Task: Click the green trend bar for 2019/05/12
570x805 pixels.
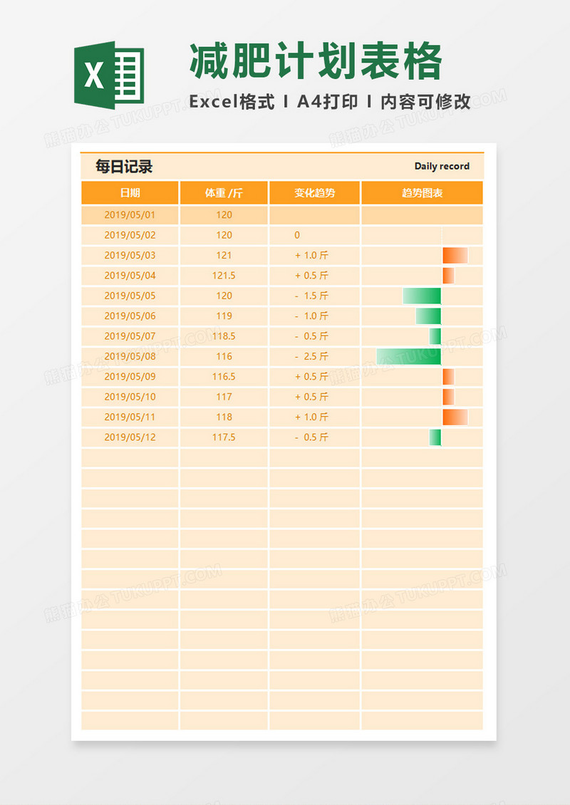Action: click(435, 437)
